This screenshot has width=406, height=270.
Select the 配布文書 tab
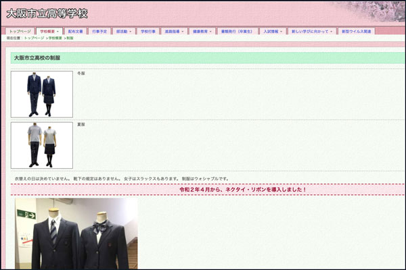(x=76, y=31)
